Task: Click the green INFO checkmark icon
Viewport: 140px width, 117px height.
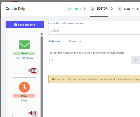Action: (69, 9)
